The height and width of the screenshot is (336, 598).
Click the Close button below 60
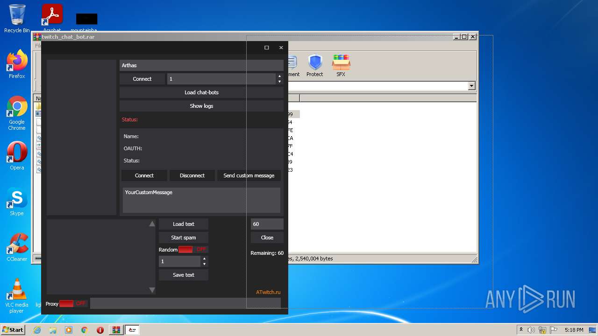(x=267, y=238)
